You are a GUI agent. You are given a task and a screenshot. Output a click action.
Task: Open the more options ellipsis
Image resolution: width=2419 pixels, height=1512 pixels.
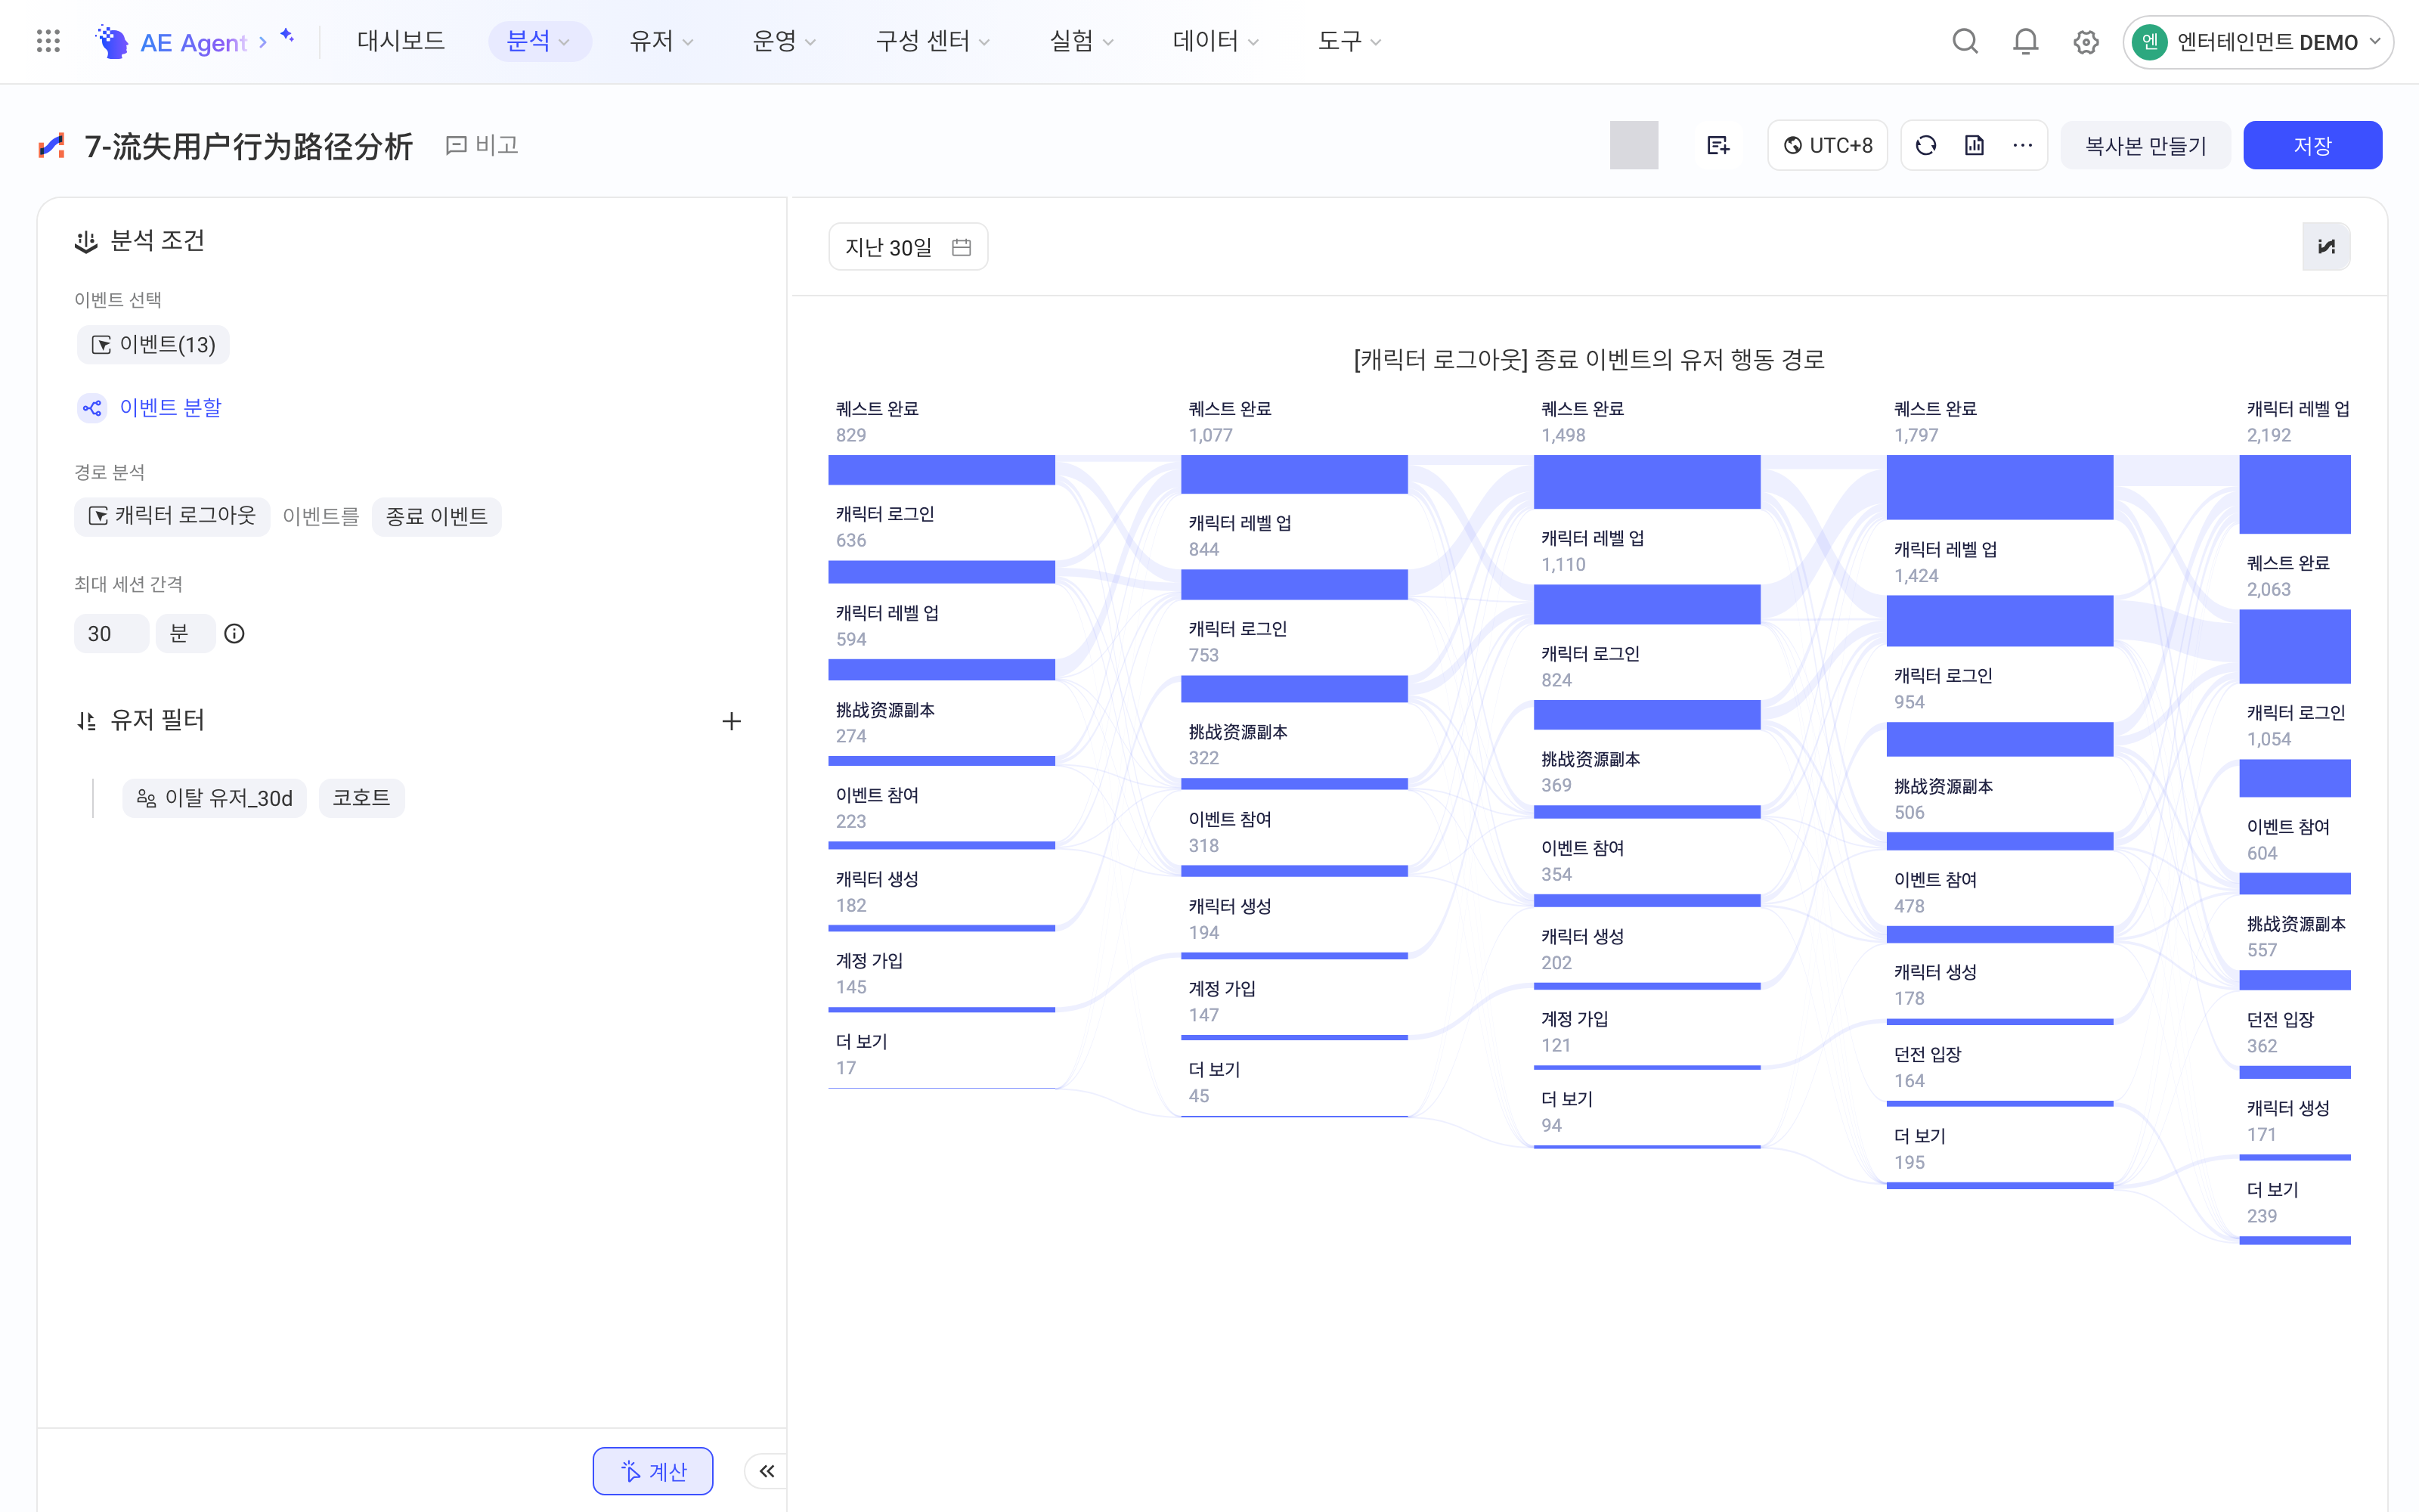coord(2022,146)
